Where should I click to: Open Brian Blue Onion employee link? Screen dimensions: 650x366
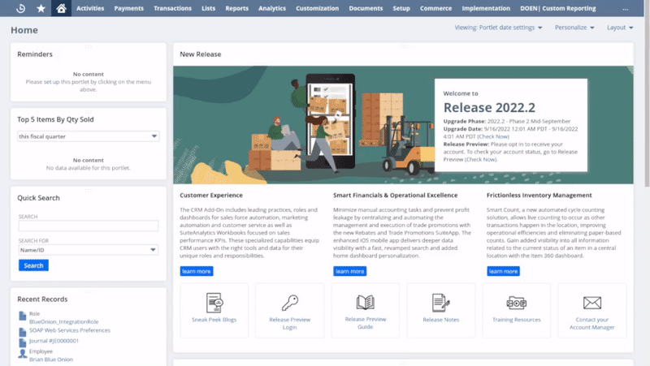(51, 360)
